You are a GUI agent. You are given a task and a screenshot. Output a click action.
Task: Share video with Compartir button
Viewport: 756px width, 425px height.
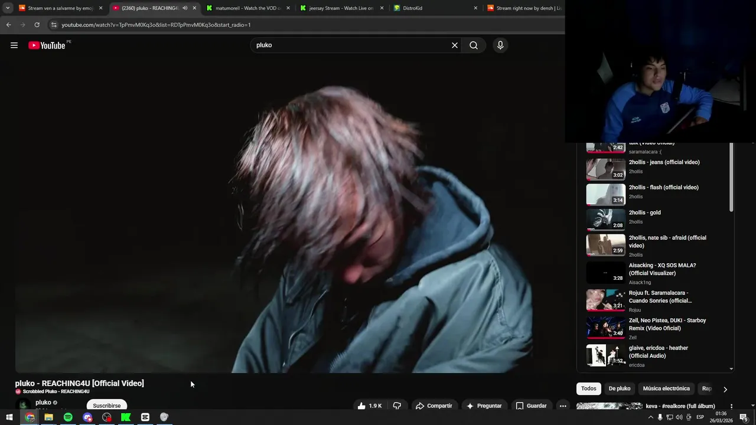(x=434, y=406)
